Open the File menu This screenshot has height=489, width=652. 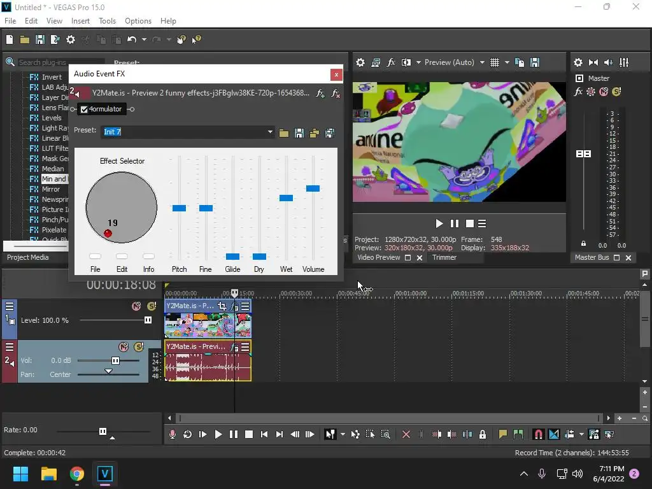tap(10, 21)
